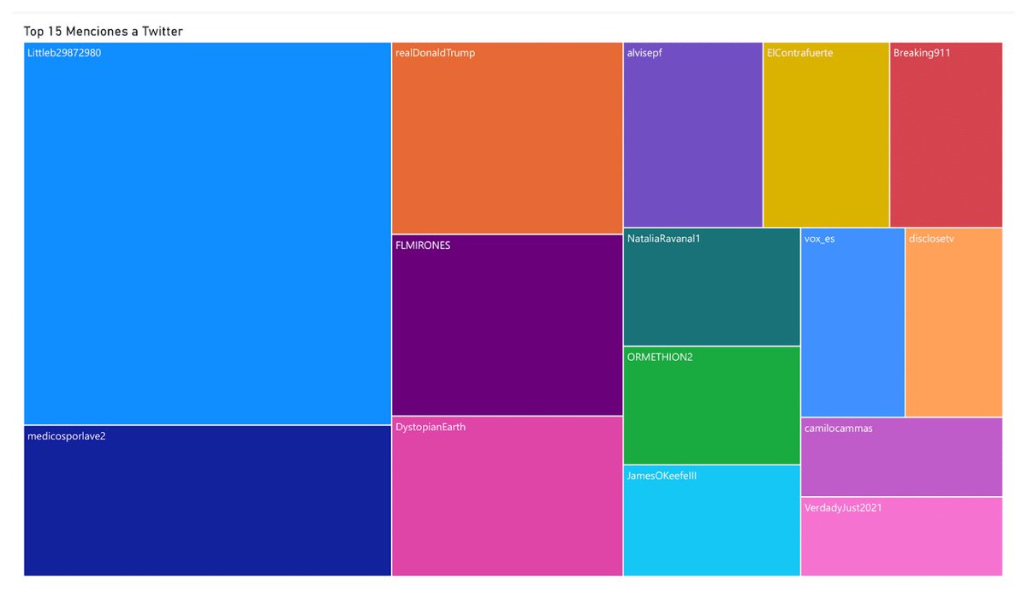Click the FLMIRONES purple block
1027x609 pixels.
(x=507, y=325)
